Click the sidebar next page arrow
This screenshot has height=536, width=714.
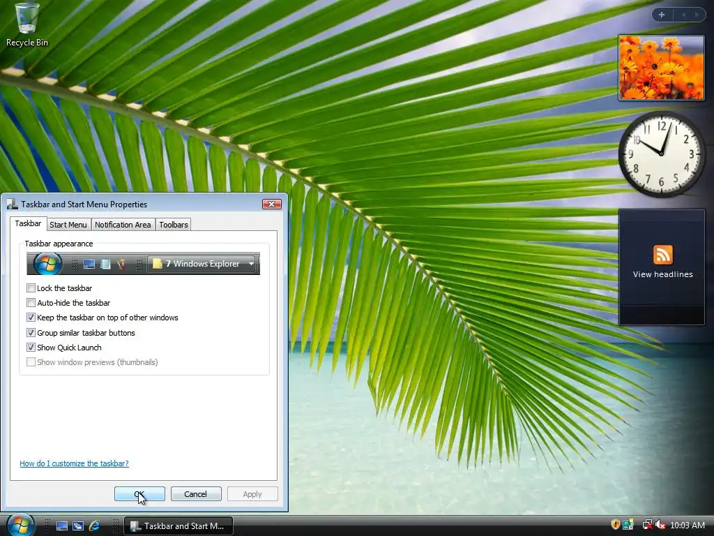[697, 15]
